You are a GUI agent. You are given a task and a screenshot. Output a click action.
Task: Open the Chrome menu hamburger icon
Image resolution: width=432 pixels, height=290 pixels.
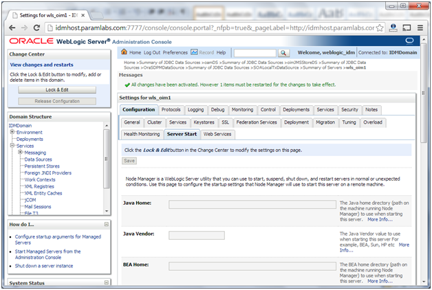(x=420, y=27)
